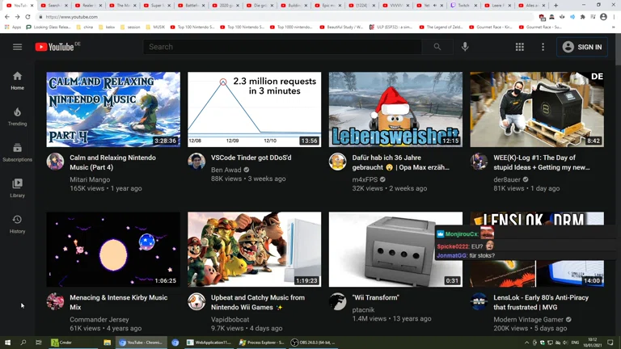Go to Home in the sidebar

[17, 81]
